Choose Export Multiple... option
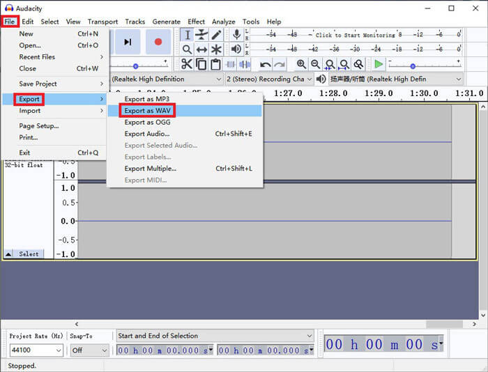This screenshot has height=372, width=488. point(185,169)
